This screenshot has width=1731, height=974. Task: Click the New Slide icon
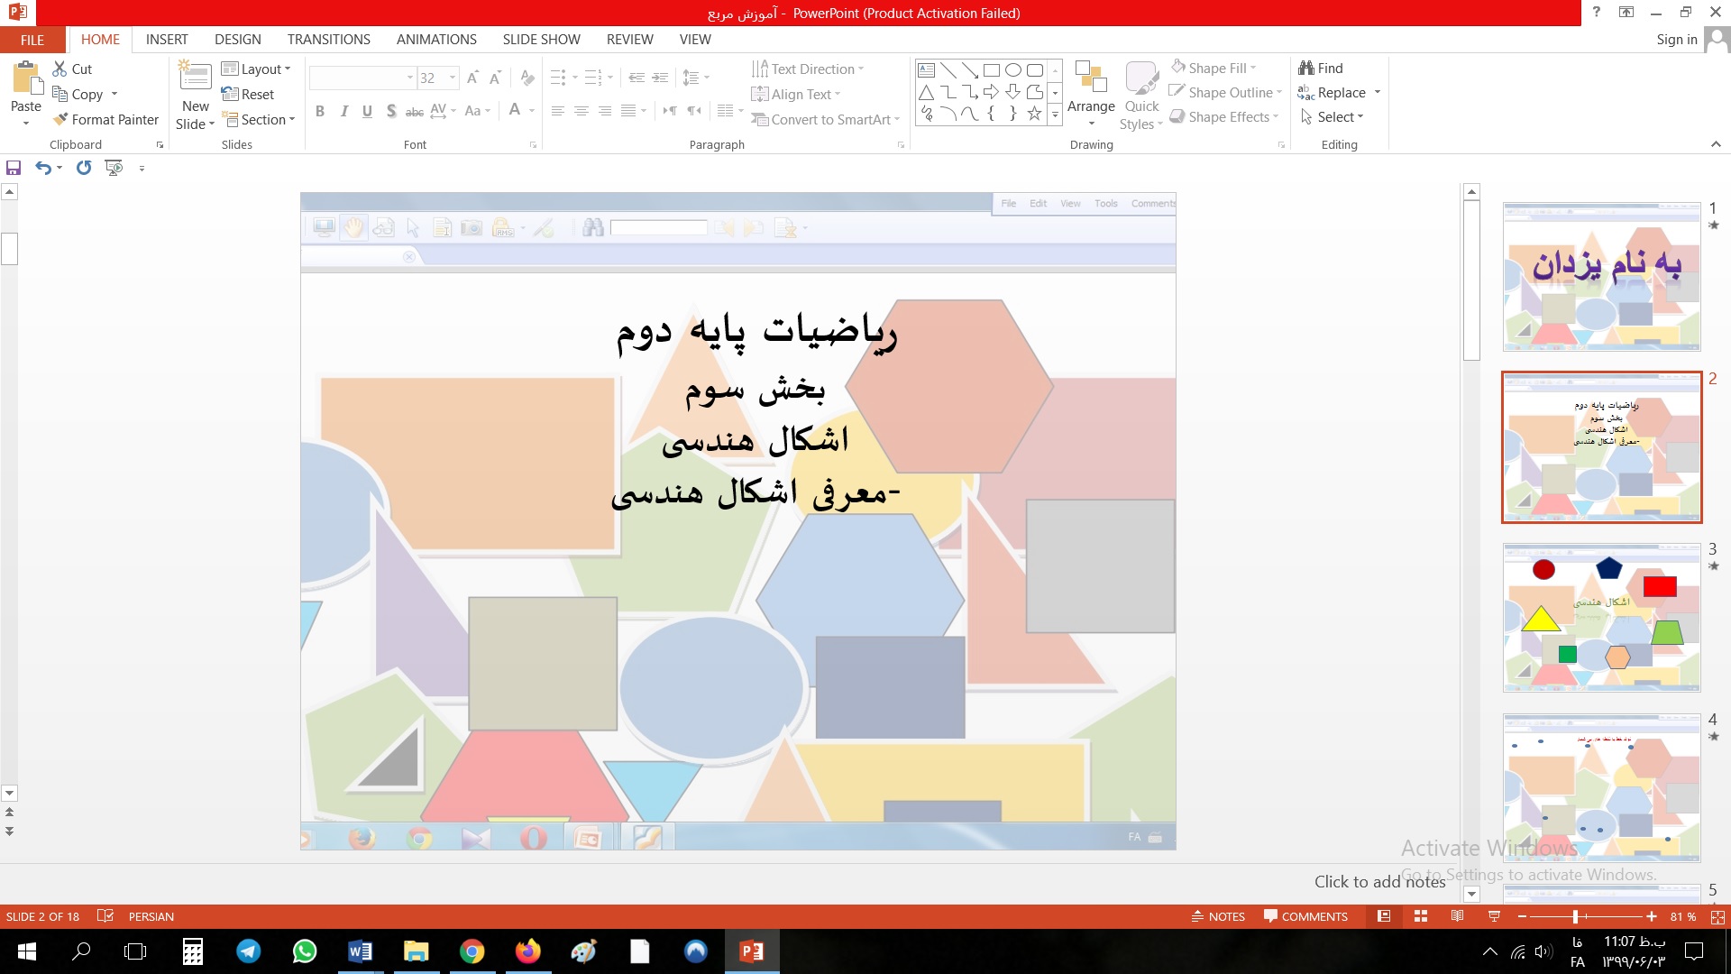tap(196, 79)
